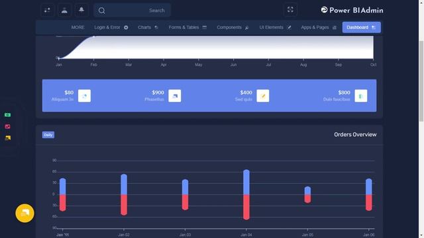Select the $800 value text
Screen dimensions: 424x238
pyautogui.click(x=344, y=93)
